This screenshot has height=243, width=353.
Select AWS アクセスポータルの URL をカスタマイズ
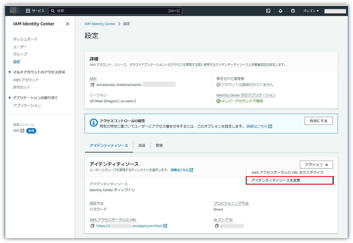coord(289,173)
